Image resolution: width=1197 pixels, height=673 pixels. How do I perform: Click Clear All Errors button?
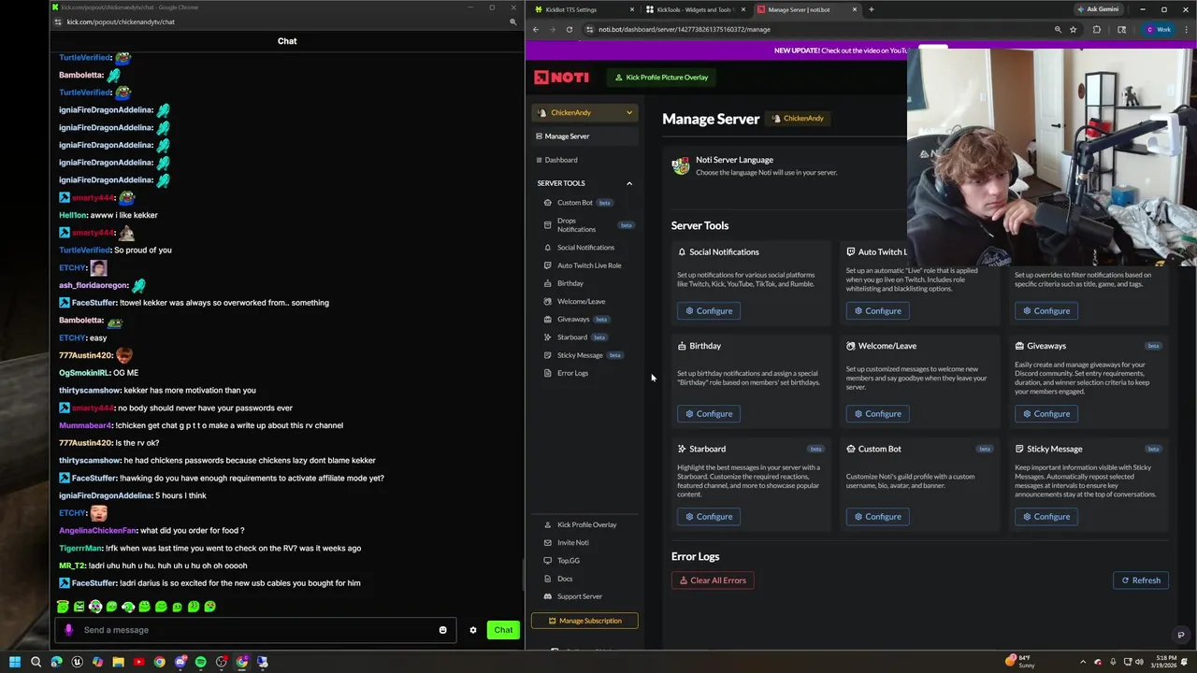click(x=713, y=580)
